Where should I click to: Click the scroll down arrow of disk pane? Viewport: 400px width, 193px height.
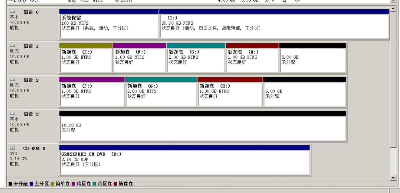point(393,178)
